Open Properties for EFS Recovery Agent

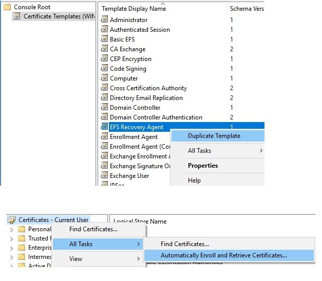coord(203,166)
